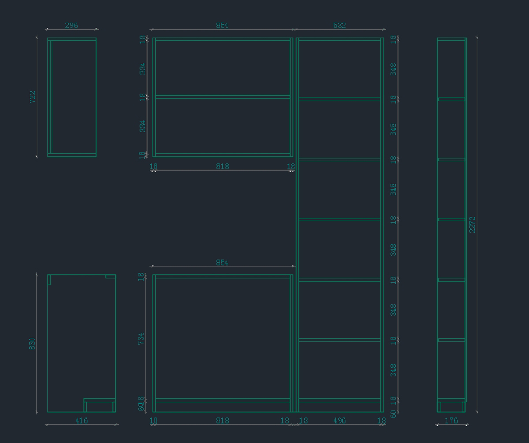Select the 416 depth dimension label

coord(82,420)
